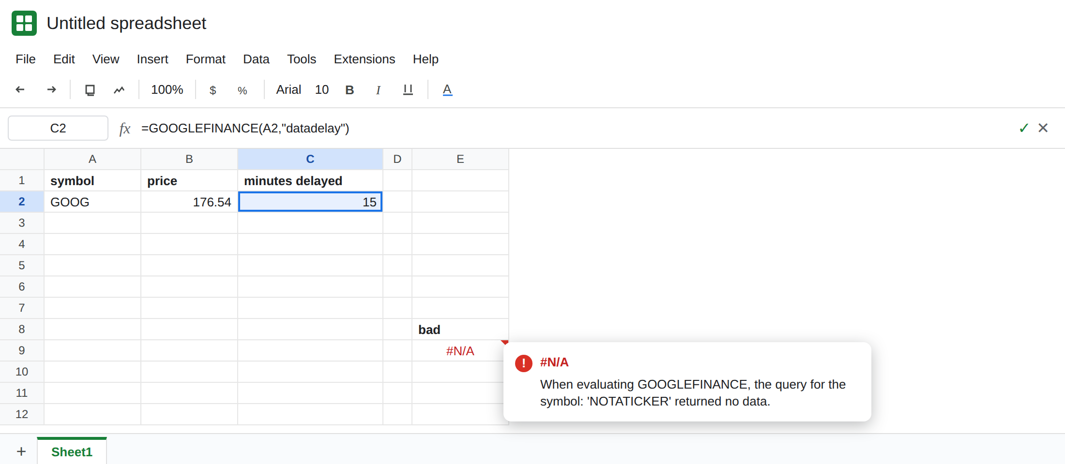Open the text color picker
This screenshot has width=1065, height=464.
tap(447, 90)
